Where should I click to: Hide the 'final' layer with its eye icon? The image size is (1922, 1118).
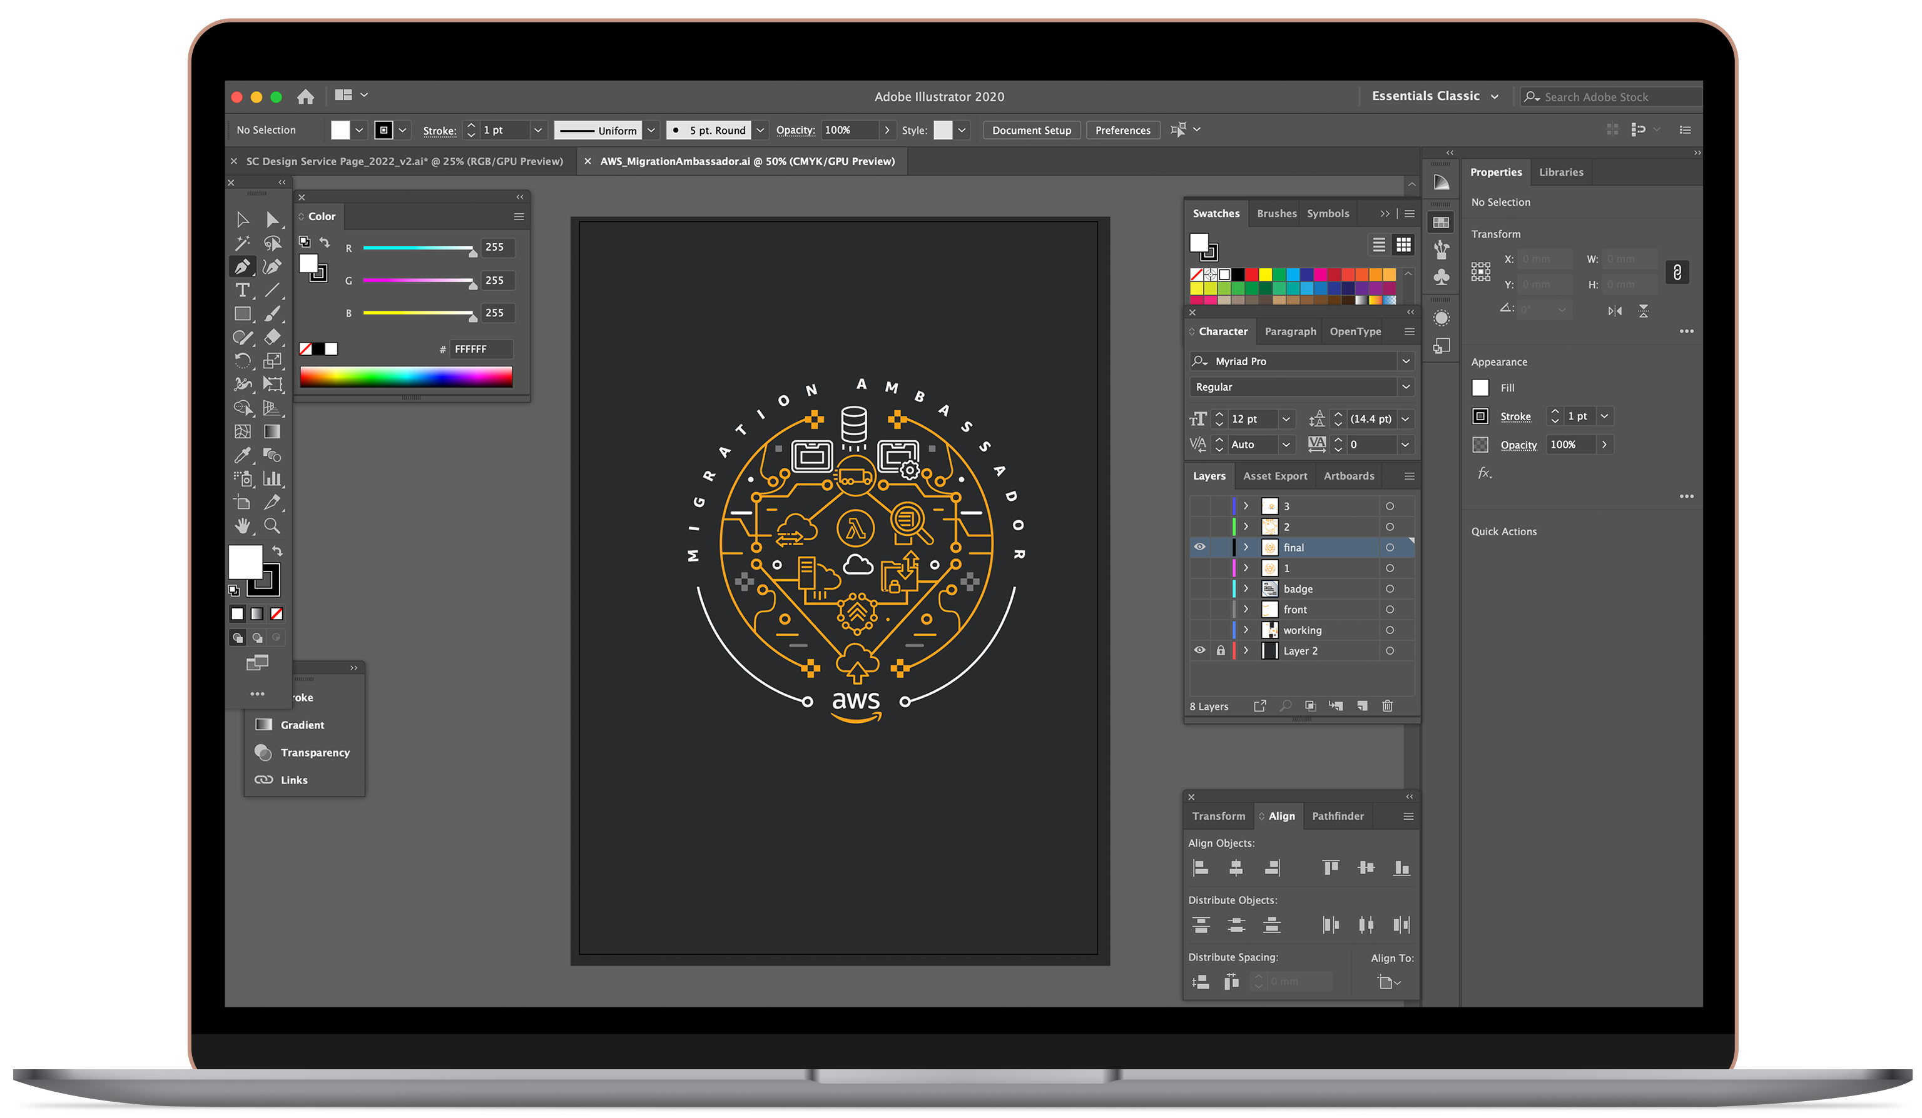click(1200, 547)
